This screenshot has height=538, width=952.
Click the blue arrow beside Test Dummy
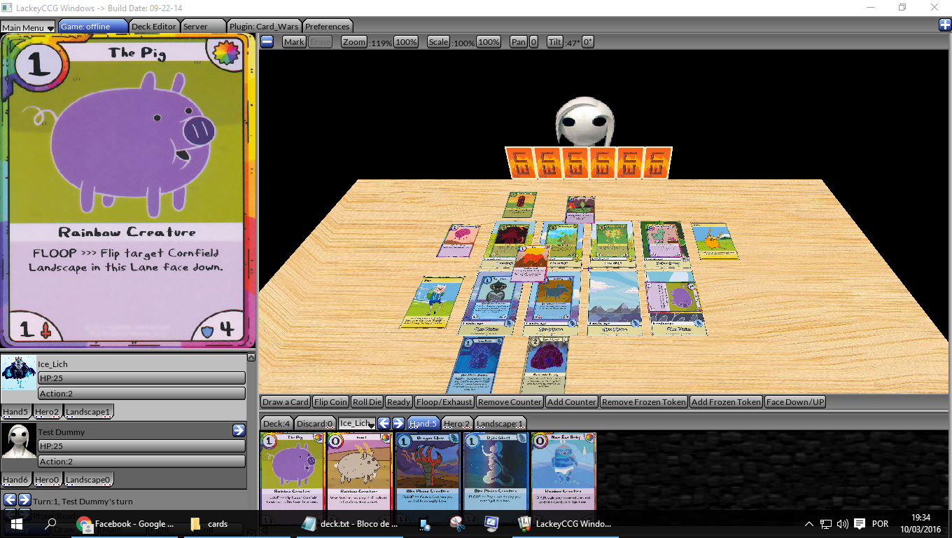click(x=239, y=430)
